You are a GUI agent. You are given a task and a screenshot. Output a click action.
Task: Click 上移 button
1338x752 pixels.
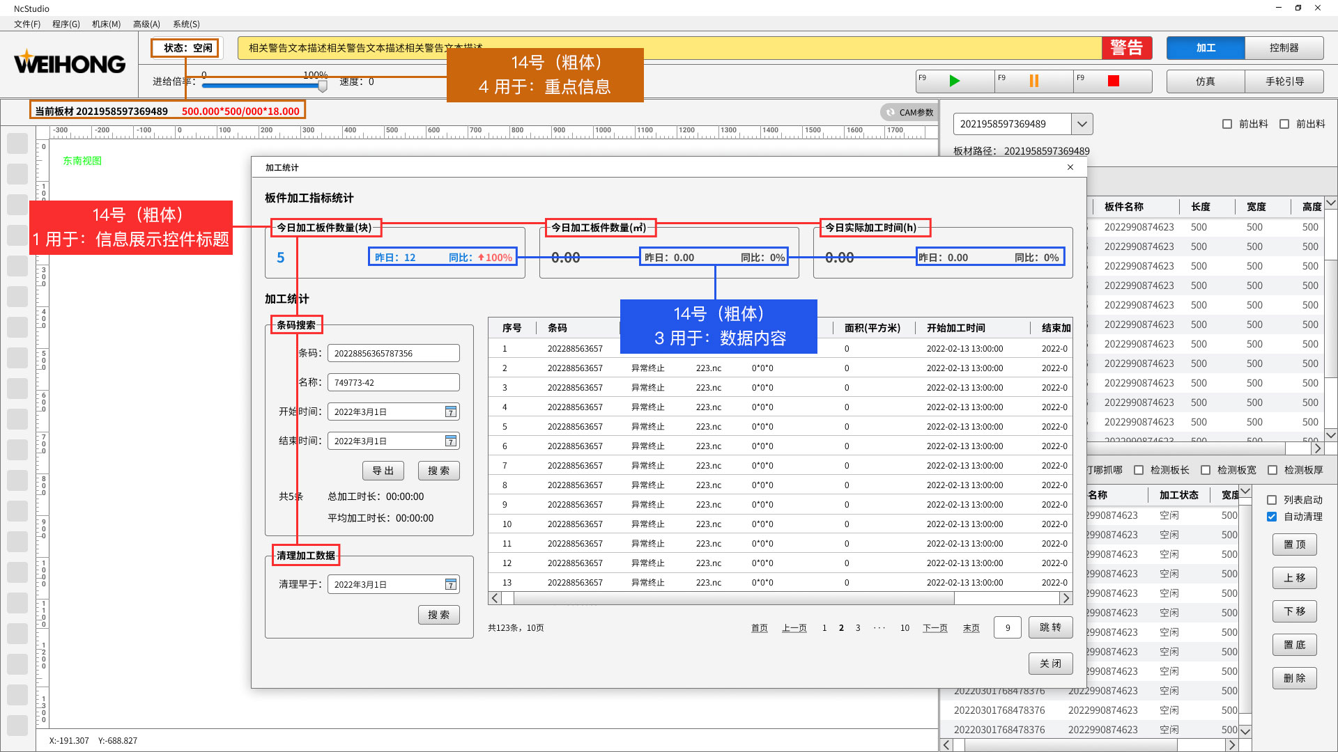click(x=1295, y=578)
